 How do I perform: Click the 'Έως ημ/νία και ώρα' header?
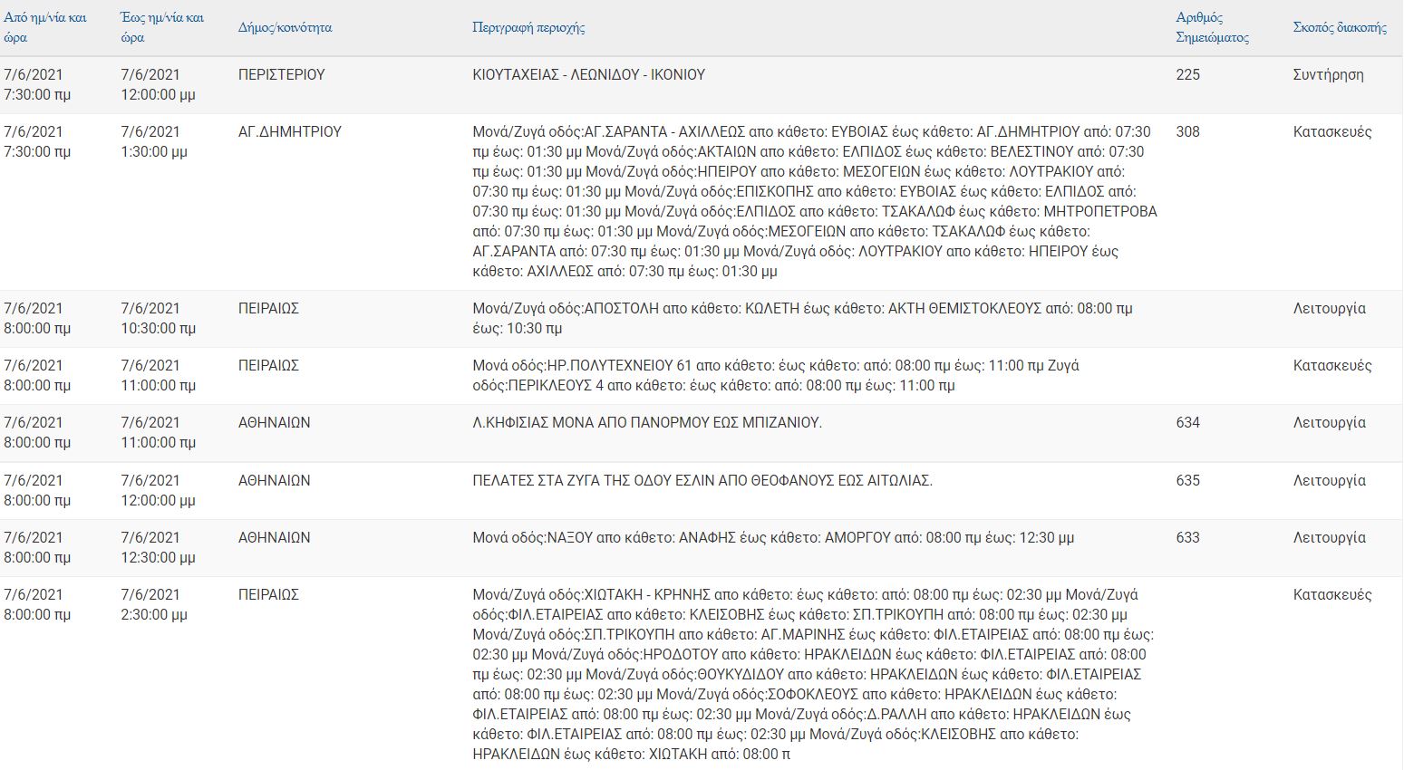click(162, 27)
